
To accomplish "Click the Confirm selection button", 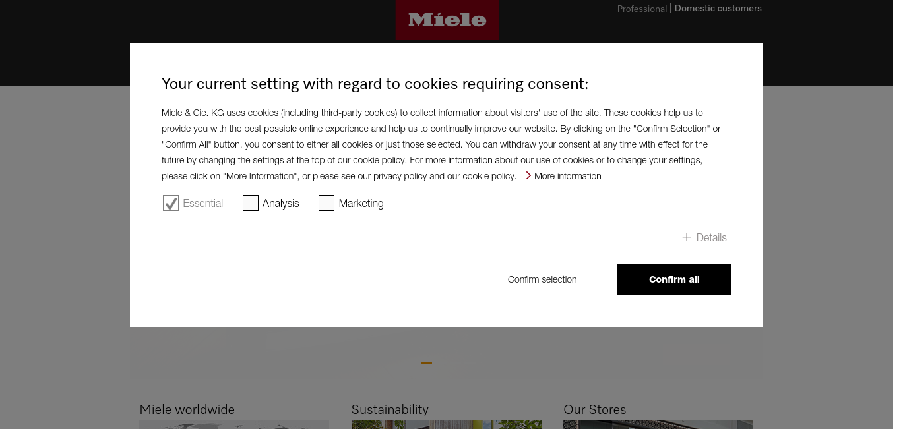I will coord(542,279).
